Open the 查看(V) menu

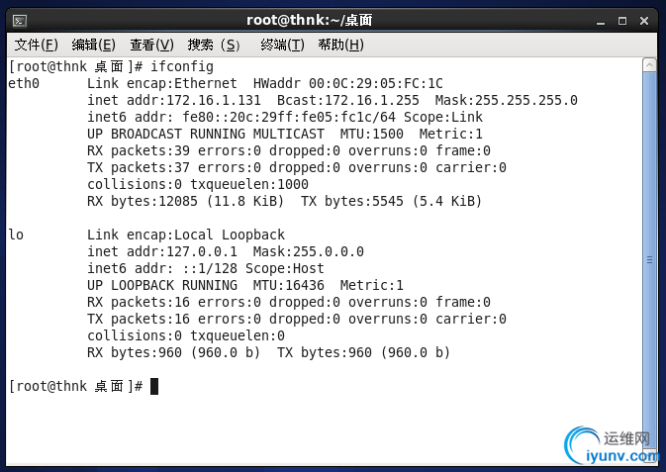151,45
